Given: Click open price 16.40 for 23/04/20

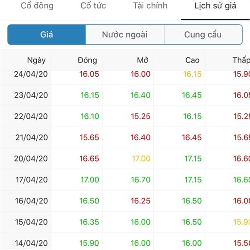Looking at the screenshot, I should [x=141, y=95].
